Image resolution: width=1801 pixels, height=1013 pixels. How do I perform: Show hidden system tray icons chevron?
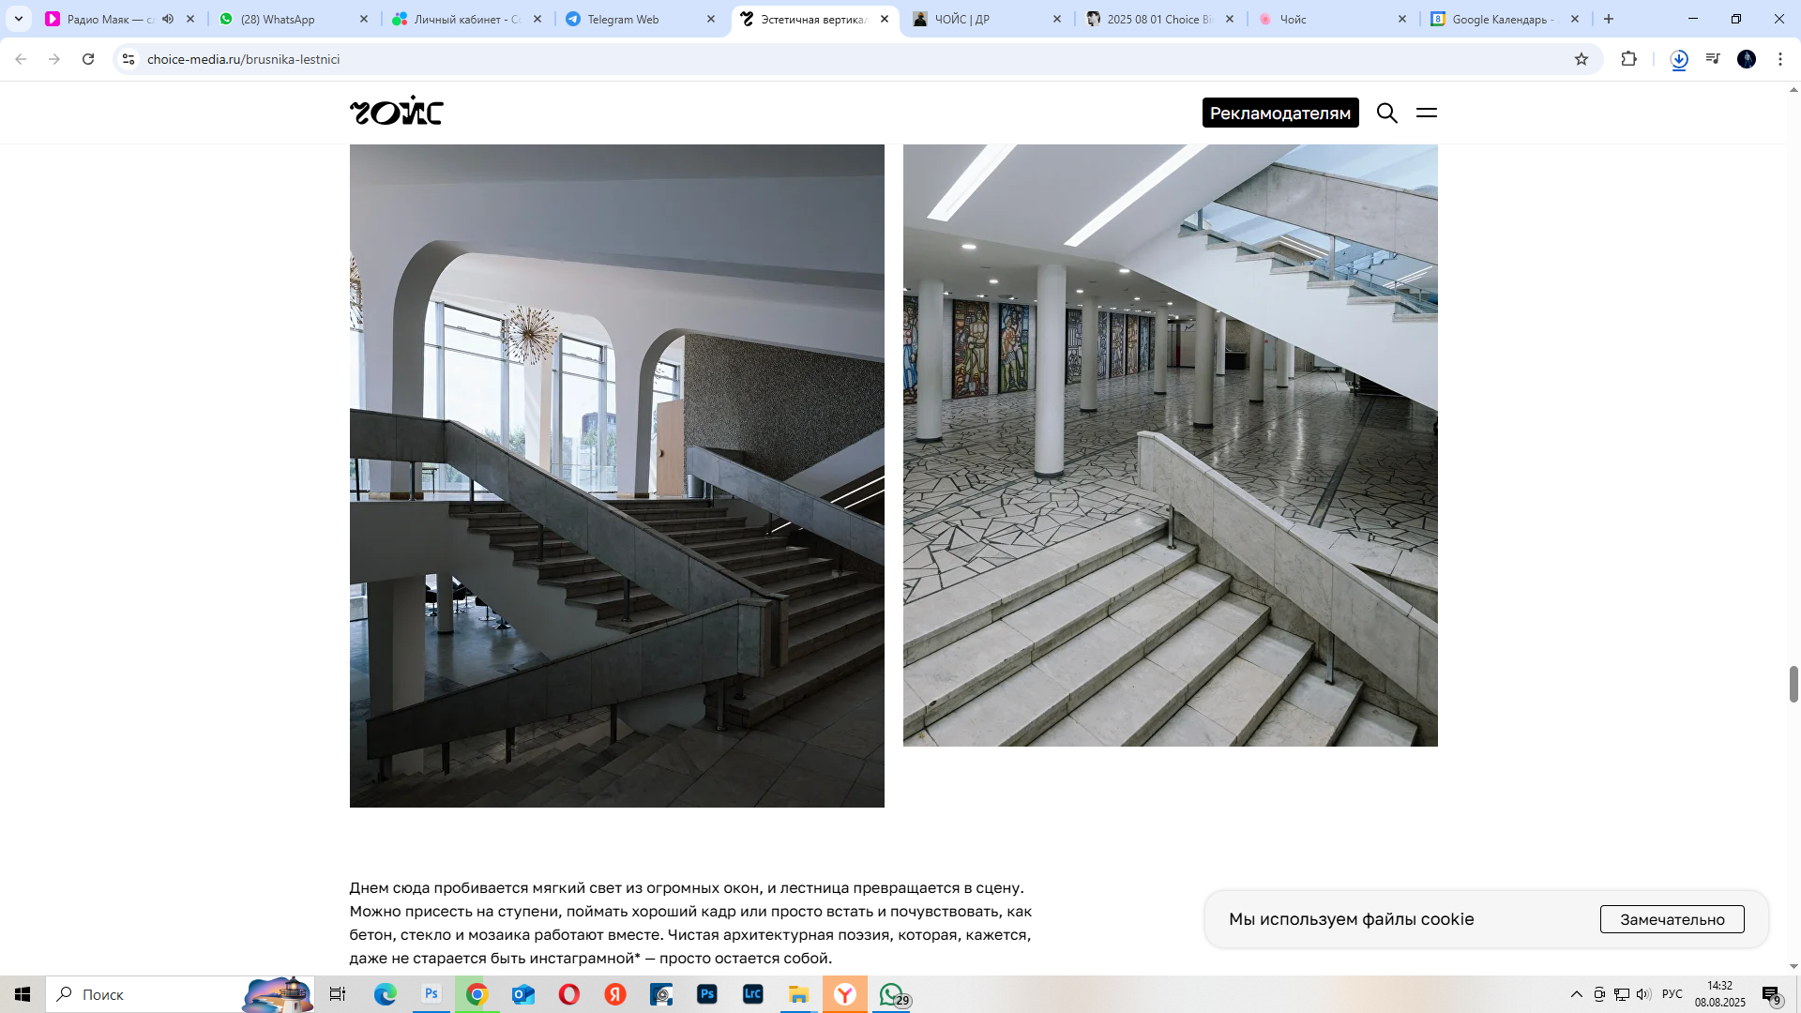[1576, 994]
